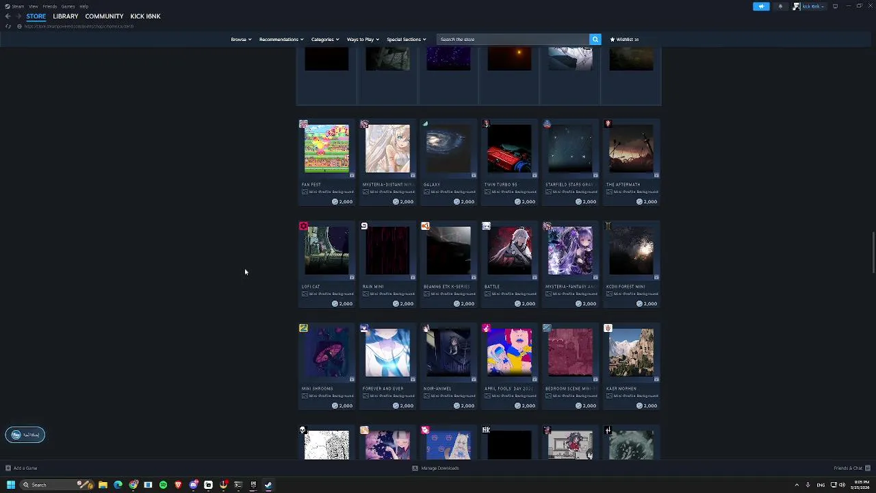This screenshot has width=876, height=493.
Task: Click the Manage Downloads link
Action: pos(440,468)
